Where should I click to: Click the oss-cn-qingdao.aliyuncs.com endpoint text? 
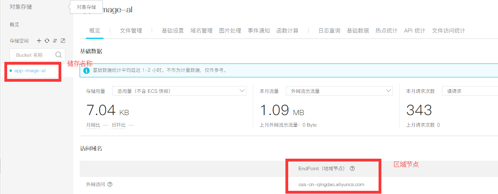pos(331,184)
